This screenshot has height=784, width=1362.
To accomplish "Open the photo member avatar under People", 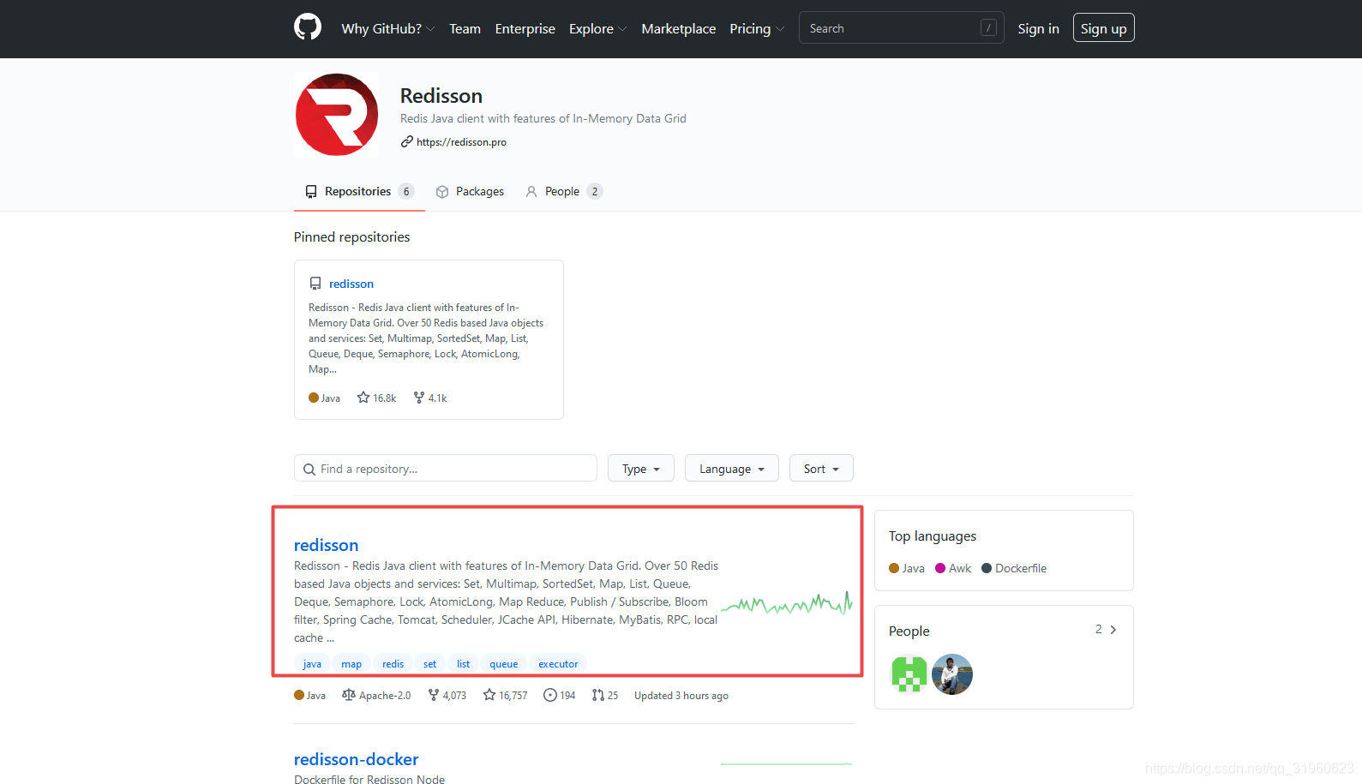I will pyautogui.click(x=952, y=673).
